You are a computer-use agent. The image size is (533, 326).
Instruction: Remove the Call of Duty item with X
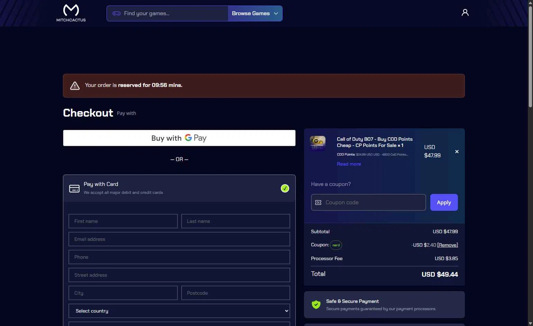click(x=457, y=151)
